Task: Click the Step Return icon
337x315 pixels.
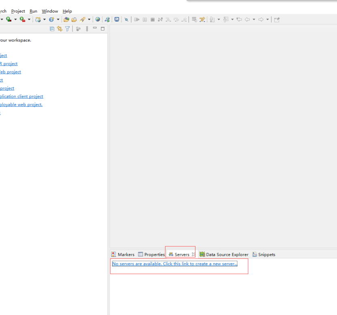Action: coord(184,19)
